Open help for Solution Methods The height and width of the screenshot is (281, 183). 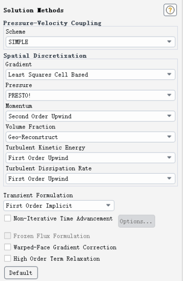[170, 10]
